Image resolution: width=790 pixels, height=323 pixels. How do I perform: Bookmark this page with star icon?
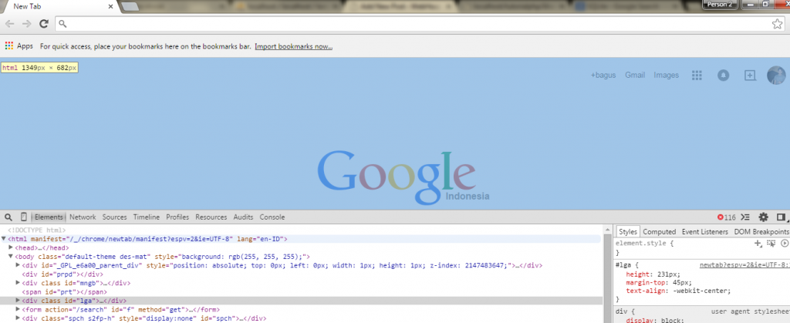[777, 24]
